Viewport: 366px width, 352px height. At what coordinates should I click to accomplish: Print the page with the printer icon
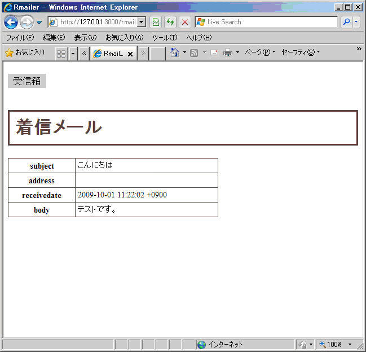228,52
